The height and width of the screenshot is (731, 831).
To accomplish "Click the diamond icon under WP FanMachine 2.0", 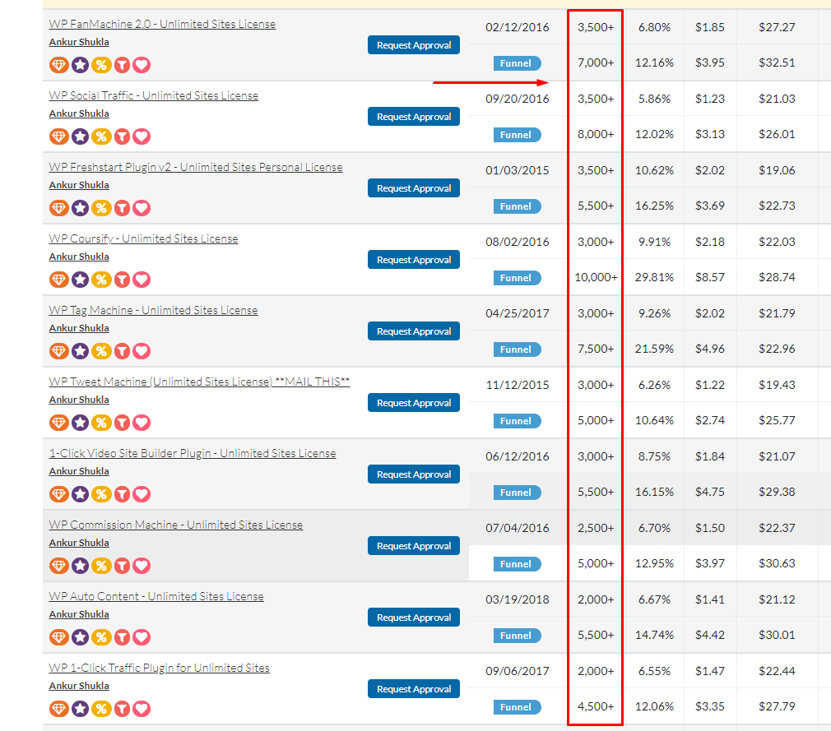I will click(x=58, y=65).
